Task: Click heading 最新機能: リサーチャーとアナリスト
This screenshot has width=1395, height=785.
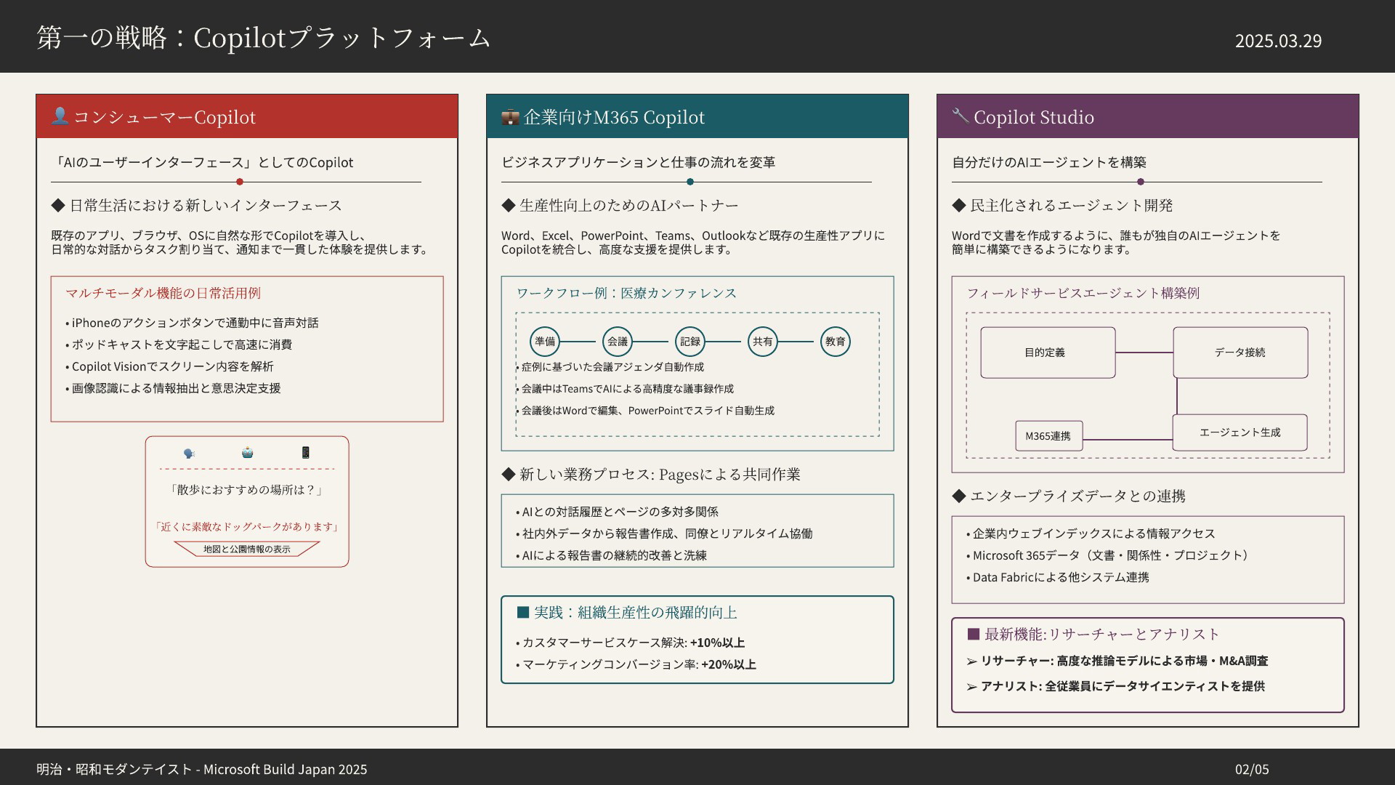Action: tap(1093, 635)
